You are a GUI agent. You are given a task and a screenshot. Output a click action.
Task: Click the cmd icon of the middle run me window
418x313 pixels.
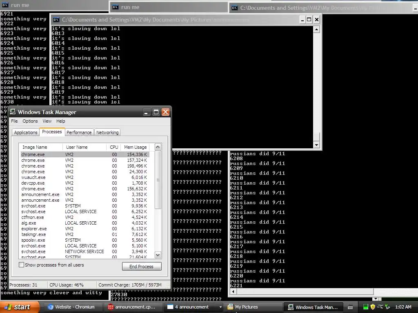pos(115,7)
